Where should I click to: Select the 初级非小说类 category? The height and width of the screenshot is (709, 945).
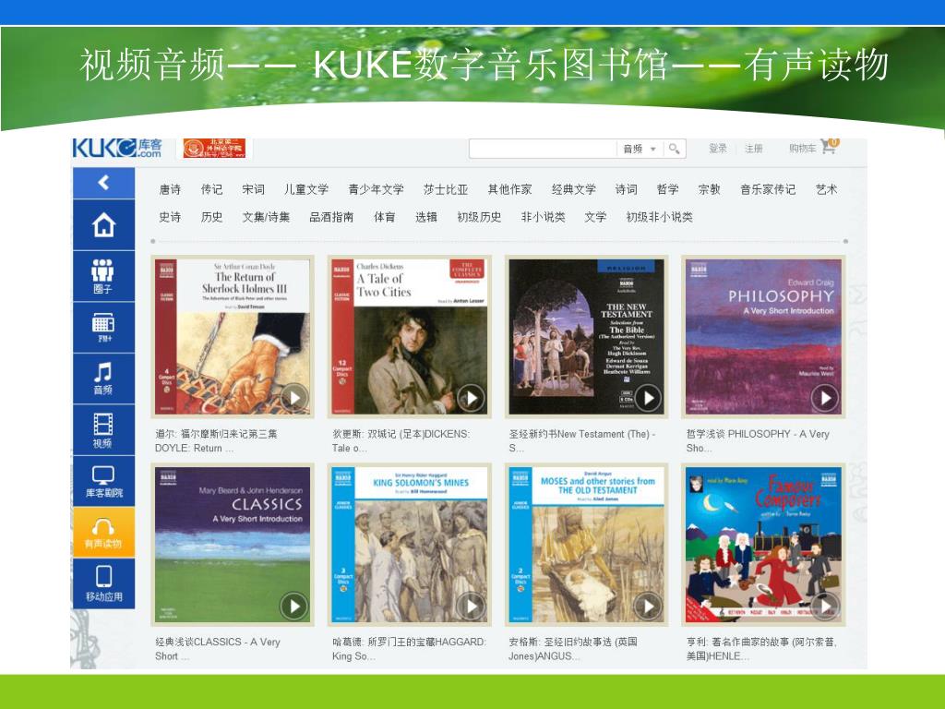659,217
